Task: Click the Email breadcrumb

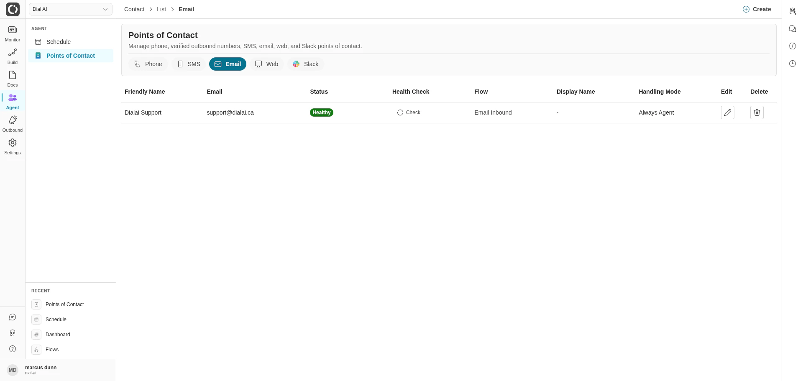Action: (x=186, y=9)
